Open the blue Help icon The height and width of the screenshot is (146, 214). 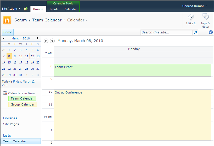211,32
